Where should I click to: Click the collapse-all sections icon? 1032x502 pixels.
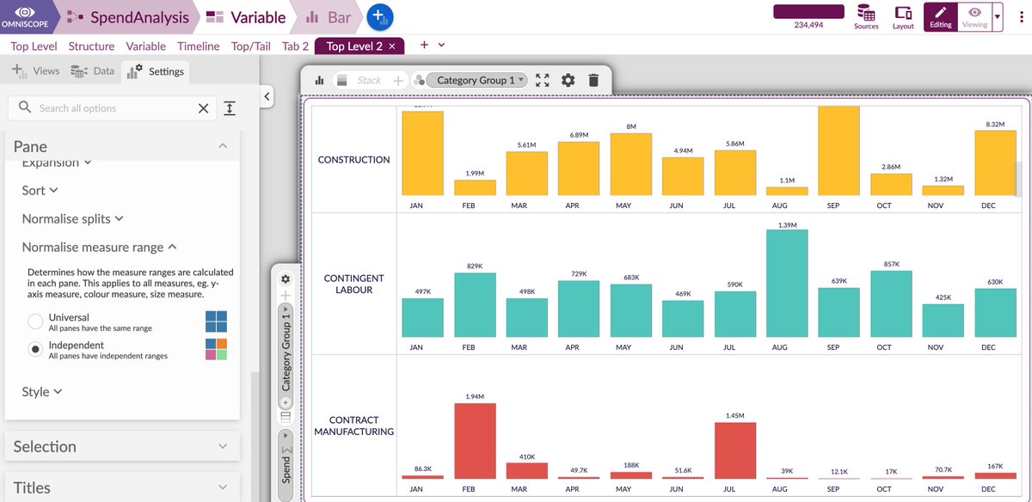(230, 108)
